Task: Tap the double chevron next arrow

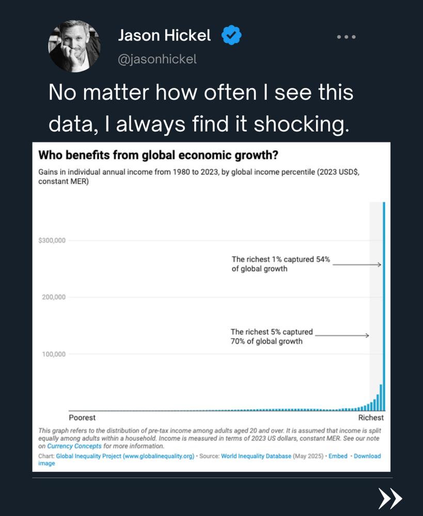Action: coord(390,498)
